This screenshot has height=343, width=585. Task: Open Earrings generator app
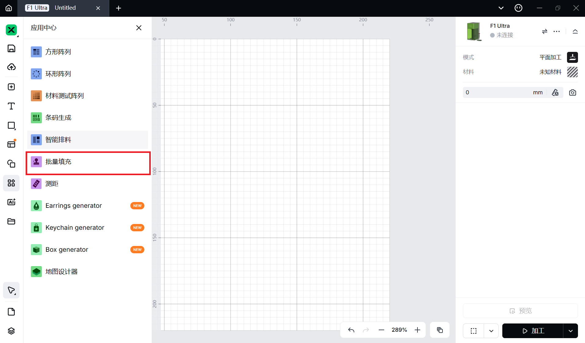tap(74, 206)
